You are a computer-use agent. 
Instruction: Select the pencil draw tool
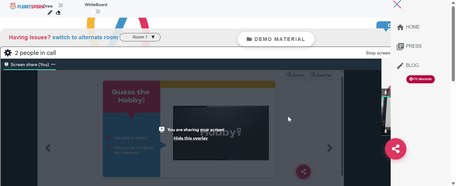click(x=50, y=13)
